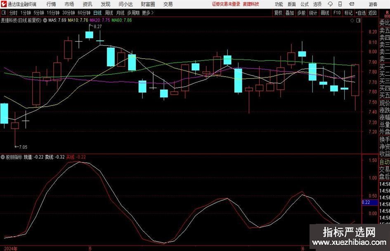The width and height of the screenshot is (390, 251).
Task: Switch to 15分钟 period tab
Action: click(53, 13)
